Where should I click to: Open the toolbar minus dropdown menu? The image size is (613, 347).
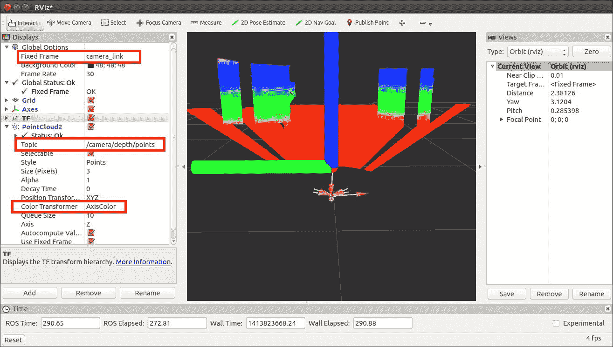(x=425, y=23)
